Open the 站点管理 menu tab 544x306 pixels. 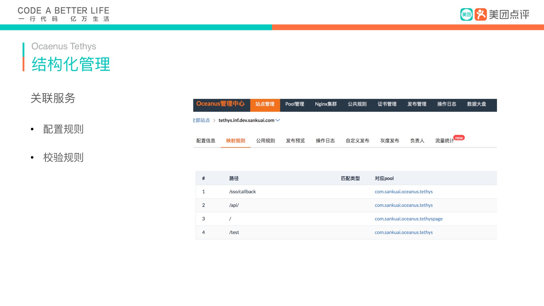pyautogui.click(x=265, y=105)
